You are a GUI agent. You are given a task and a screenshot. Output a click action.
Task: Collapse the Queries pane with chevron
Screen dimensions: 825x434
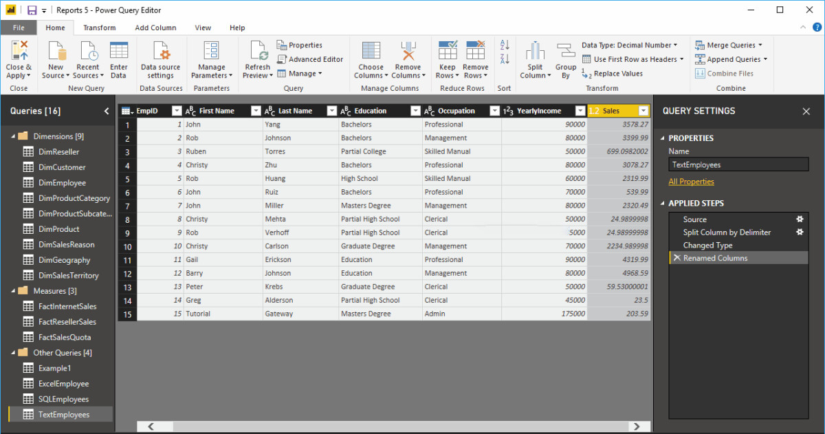click(x=107, y=111)
